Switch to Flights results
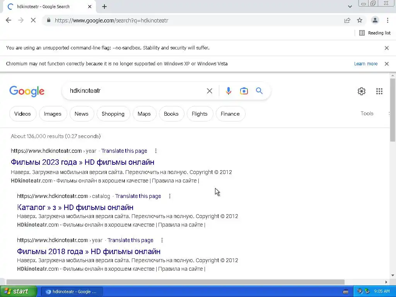396x297 pixels. pyautogui.click(x=200, y=114)
